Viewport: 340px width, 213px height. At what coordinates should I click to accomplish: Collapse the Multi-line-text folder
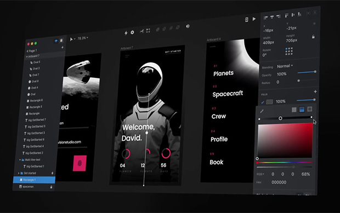click(20, 160)
